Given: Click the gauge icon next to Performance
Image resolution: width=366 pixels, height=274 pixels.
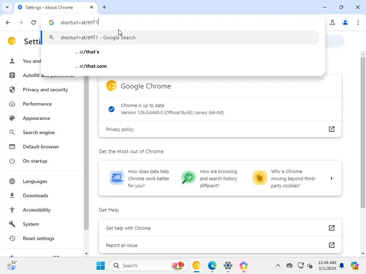Looking at the screenshot, I should 12,104.
